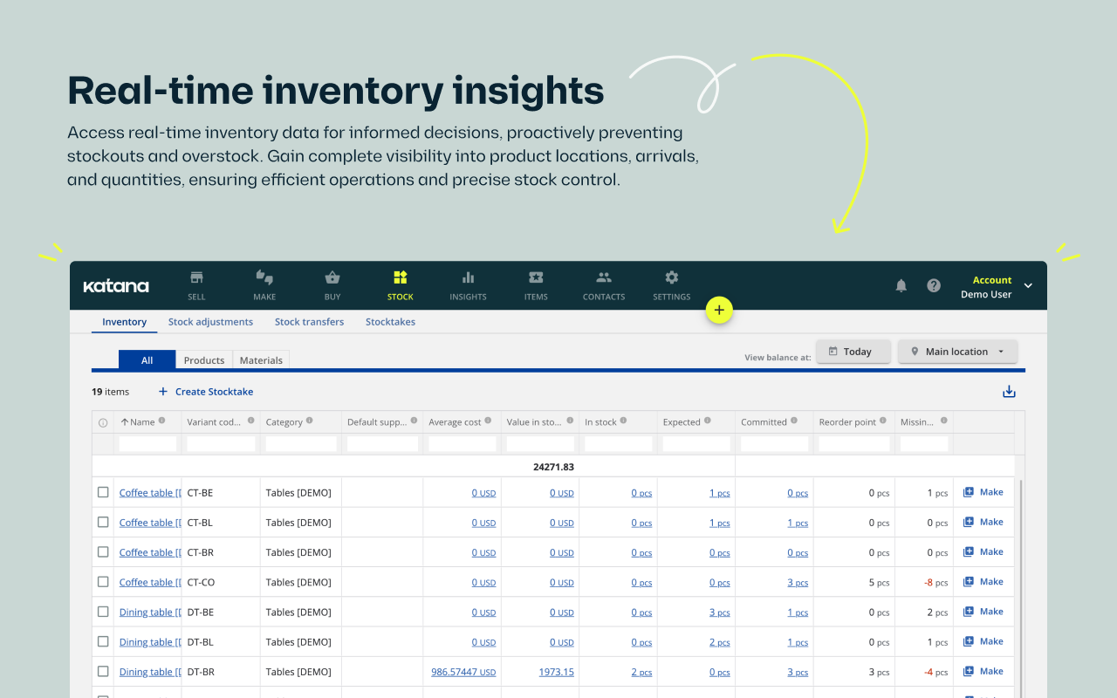This screenshot has width=1117, height=698.
Task: Select the CT-CO coffee table row checkbox
Action: pos(103,582)
